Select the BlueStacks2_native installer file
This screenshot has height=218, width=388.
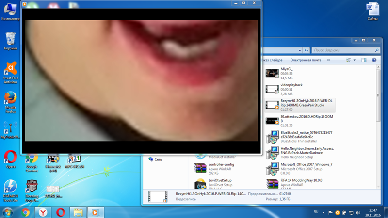coord(300,137)
